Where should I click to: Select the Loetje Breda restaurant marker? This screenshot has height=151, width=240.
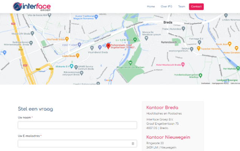coord(77,55)
